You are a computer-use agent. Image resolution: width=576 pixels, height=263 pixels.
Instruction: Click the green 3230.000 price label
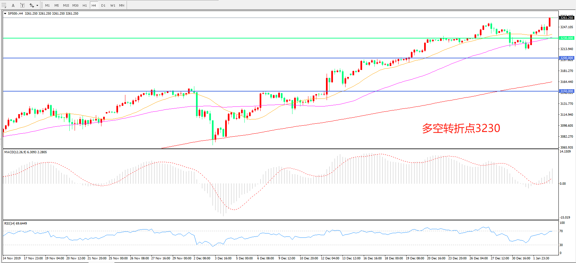(x=567, y=38)
